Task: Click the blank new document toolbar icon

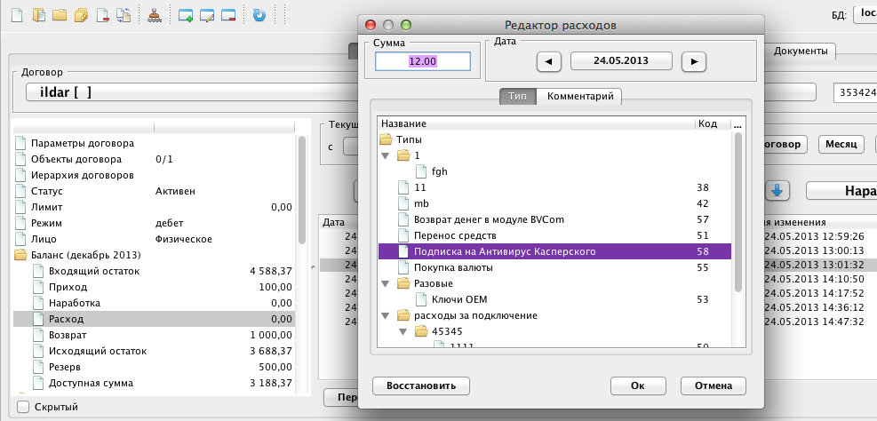Action: (x=17, y=15)
